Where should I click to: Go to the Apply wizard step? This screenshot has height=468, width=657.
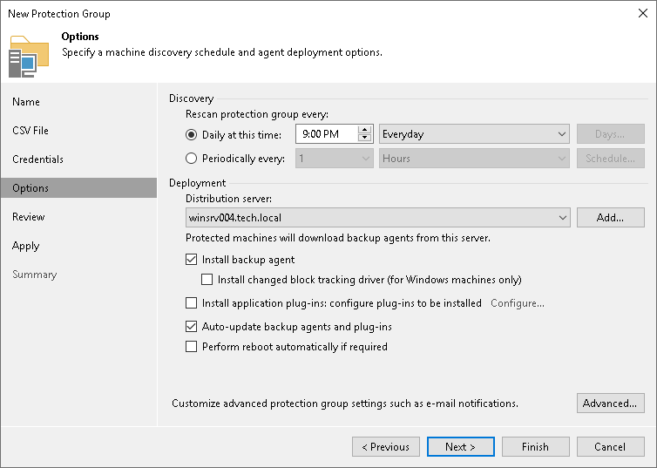[x=25, y=246]
